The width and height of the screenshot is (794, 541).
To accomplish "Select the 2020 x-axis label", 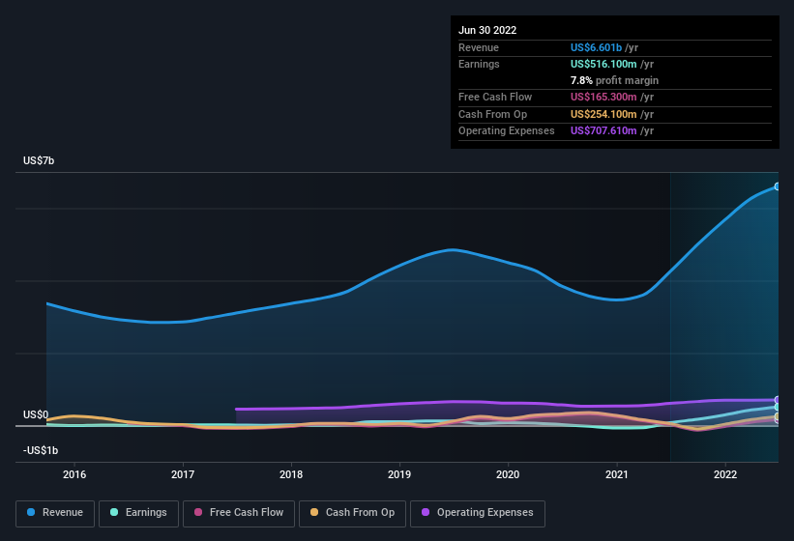I will click(x=508, y=474).
